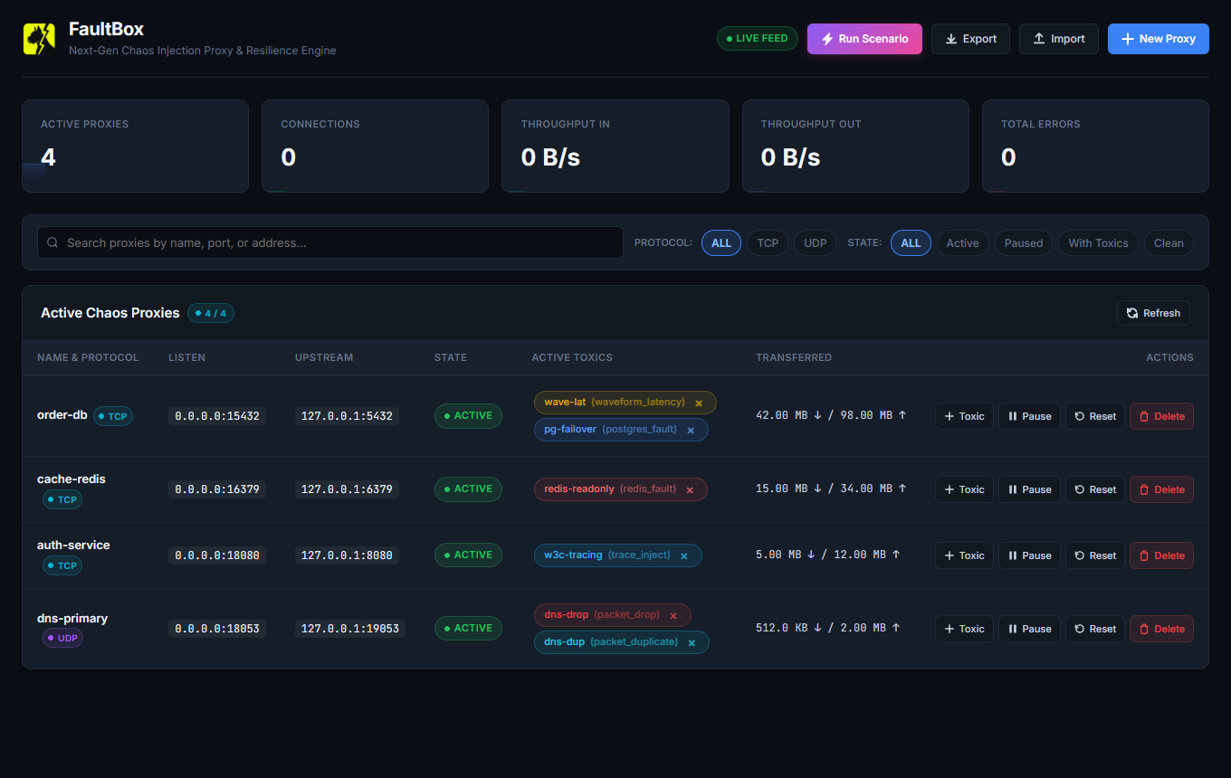Delete the dns-primary proxy
Image resolution: width=1231 pixels, height=778 pixels.
(x=1161, y=629)
